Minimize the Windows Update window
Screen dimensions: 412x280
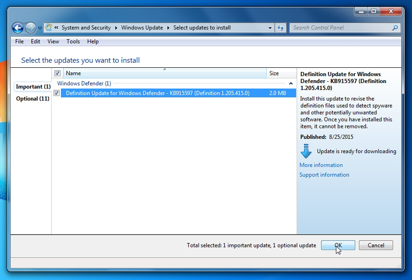361,11
